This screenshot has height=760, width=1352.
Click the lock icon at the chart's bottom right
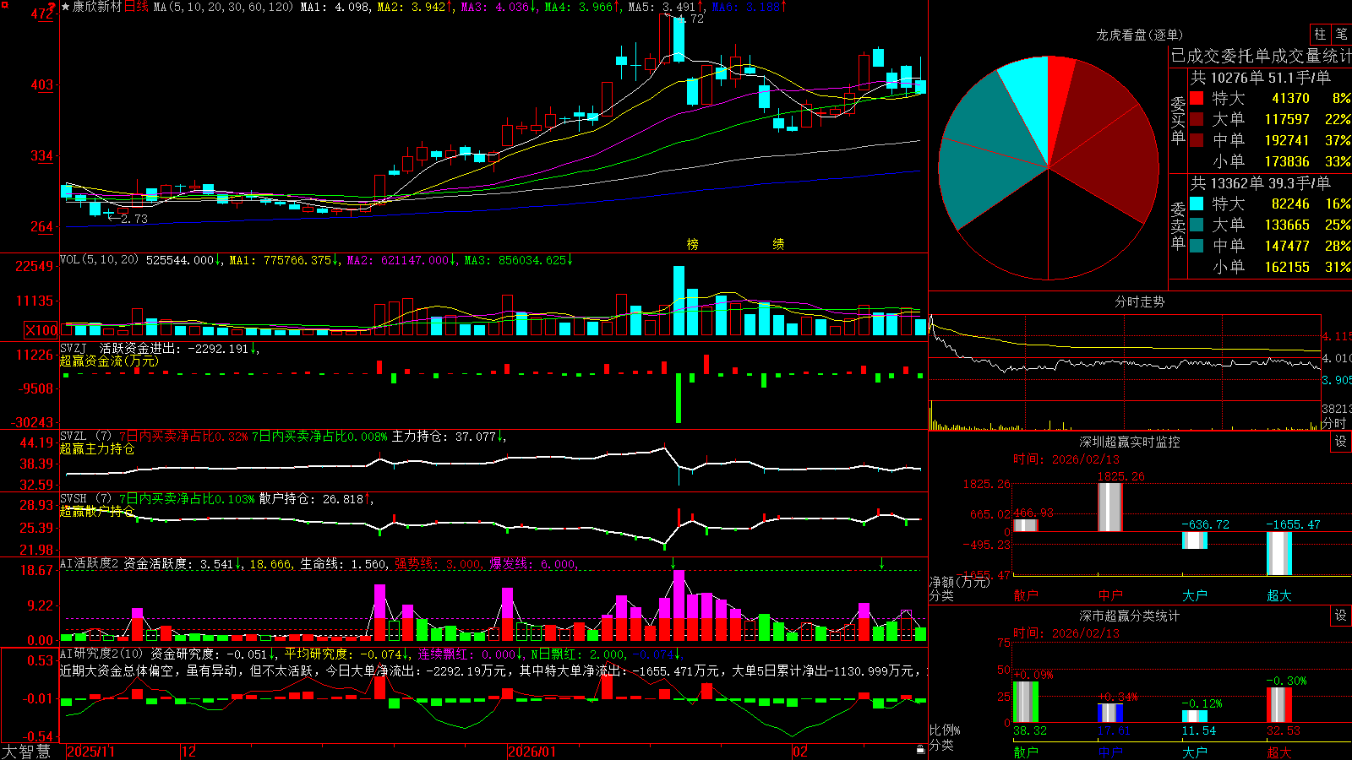[921, 750]
